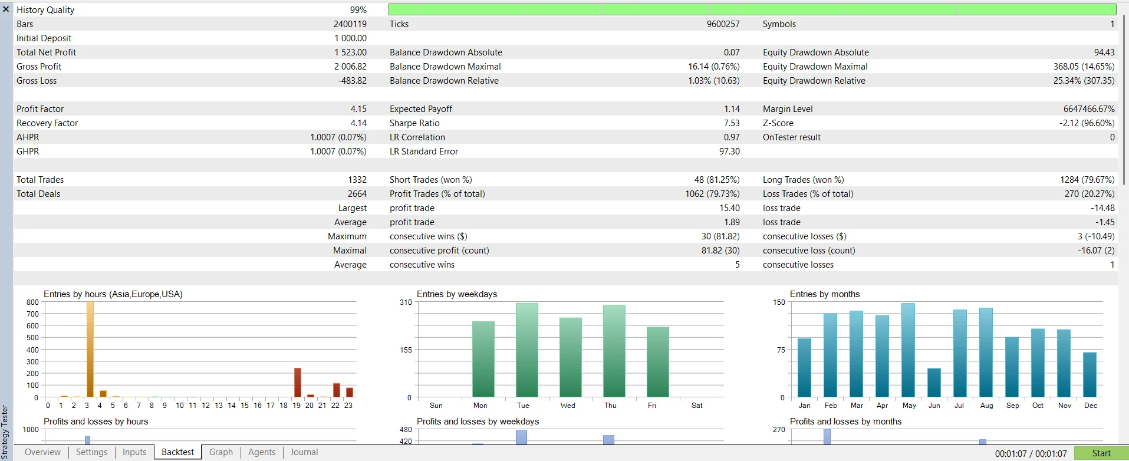The image size is (1129, 461).
Task: Click the "Expected Payoff" label
Action: click(x=421, y=109)
